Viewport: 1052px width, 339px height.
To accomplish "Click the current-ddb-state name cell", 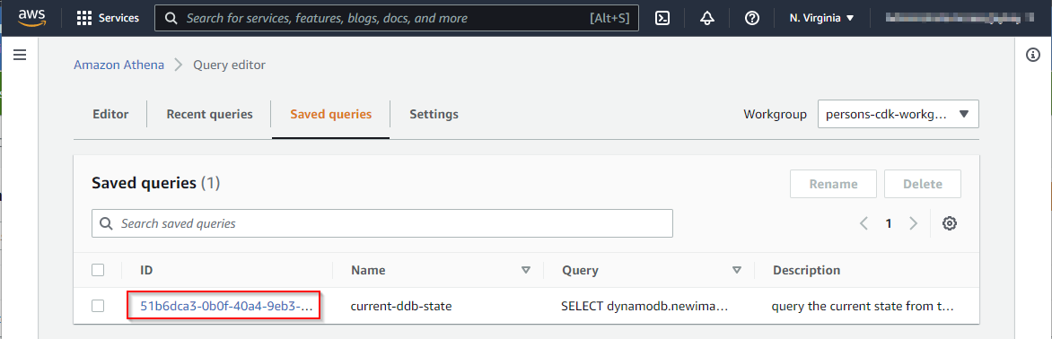I will tap(401, 306).
